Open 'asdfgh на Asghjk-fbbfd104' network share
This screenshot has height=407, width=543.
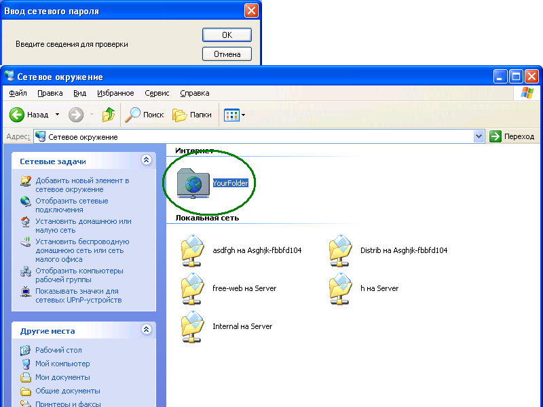pos(193,250)
